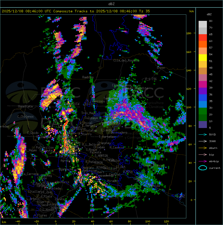Click the 'current' legend label
The image size is (223, 225).
215,168
